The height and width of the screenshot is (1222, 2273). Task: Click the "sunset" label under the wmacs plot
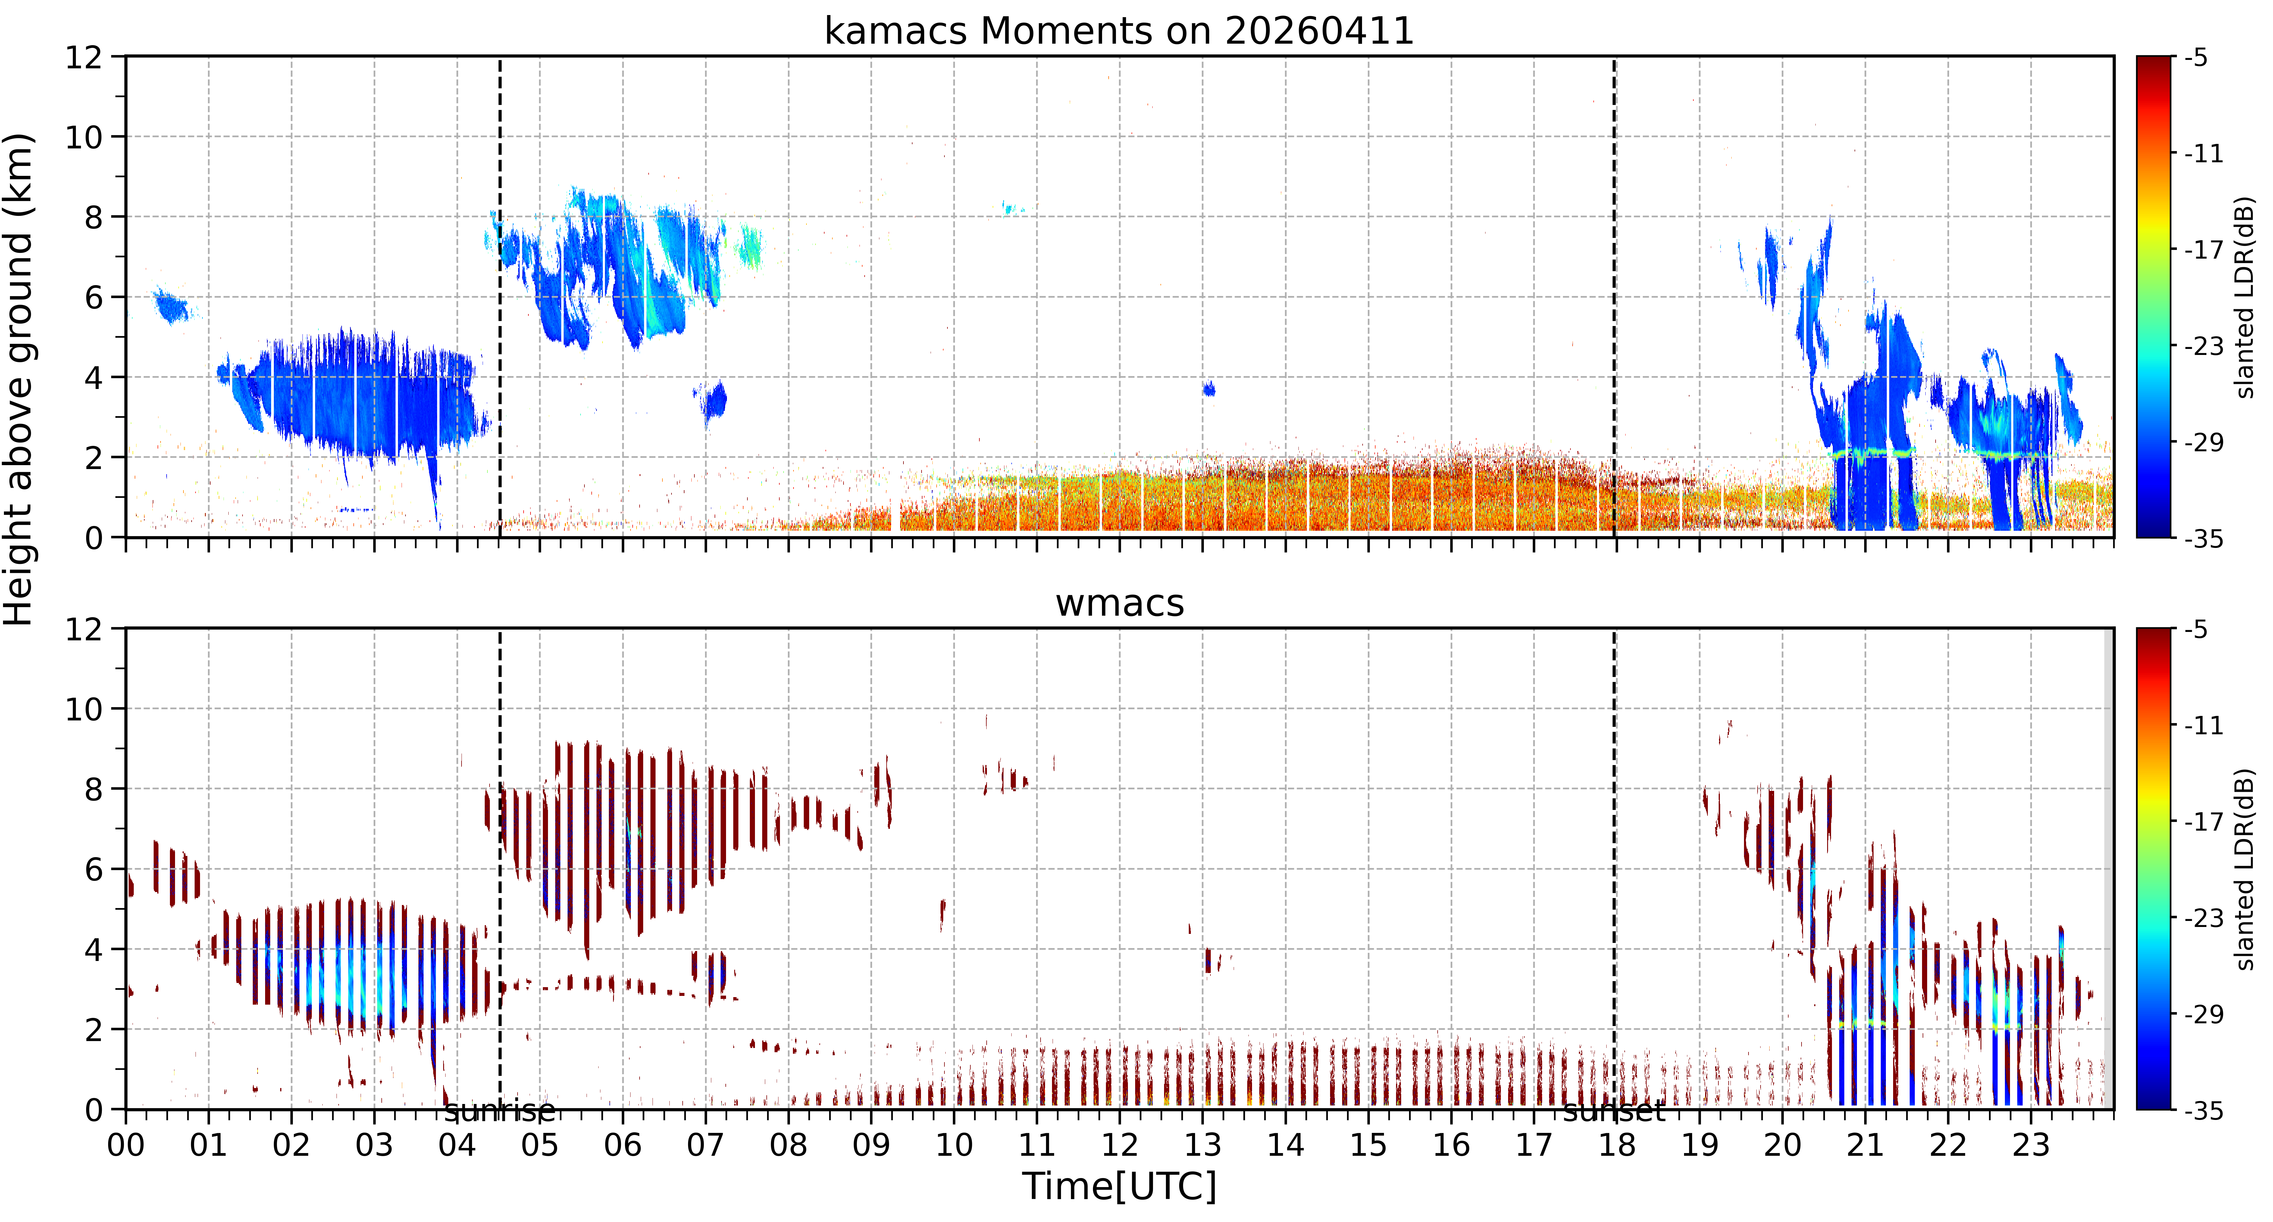pos(1614,1111)
